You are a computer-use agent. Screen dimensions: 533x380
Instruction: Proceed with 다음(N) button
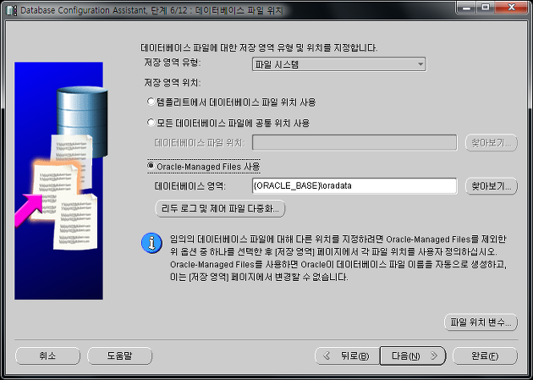413,355
